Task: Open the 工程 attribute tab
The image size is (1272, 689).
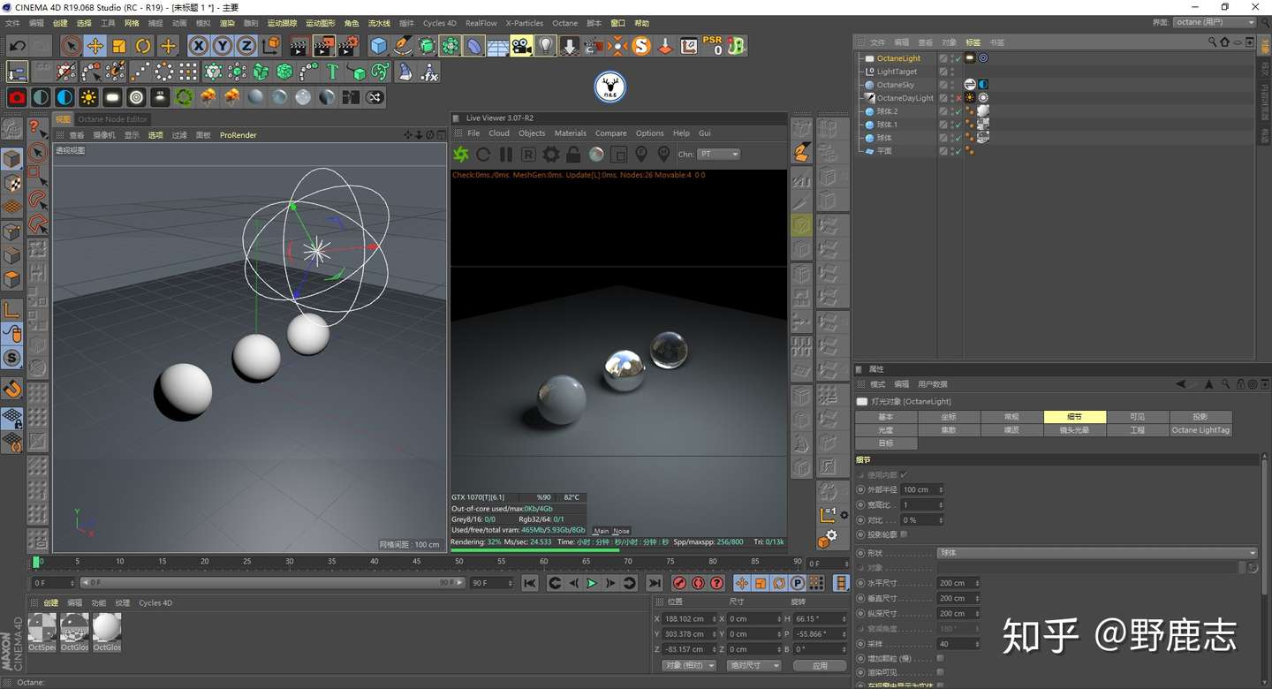Action: point(1137,430)
